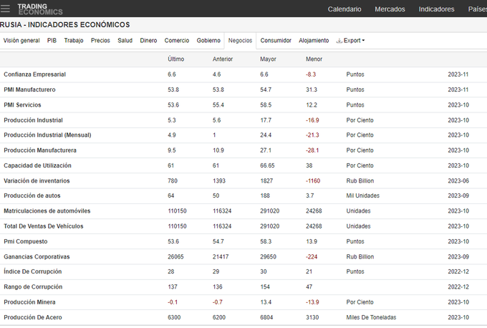Open the Confianza Empresarial indicator
Screen dimensions: 487x328
(x=35, y=74)
